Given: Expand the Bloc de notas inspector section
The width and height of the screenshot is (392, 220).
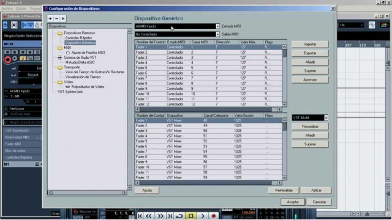Looking at the screenshot, I should [23, 151].
